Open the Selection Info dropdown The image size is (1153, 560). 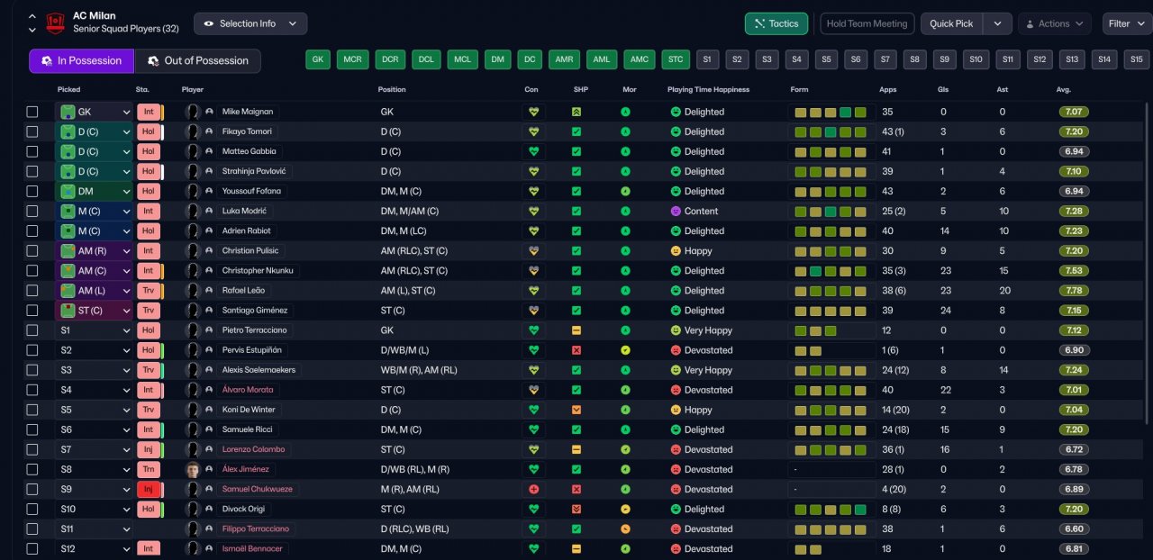pyautogui.click(x=250, y=23)
